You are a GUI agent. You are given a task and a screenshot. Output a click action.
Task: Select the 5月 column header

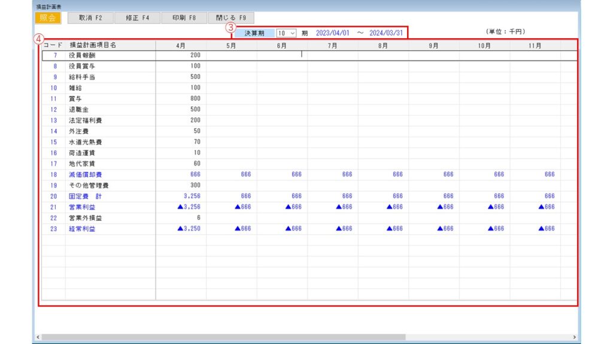pyautogui.click(x=231, y=45)
